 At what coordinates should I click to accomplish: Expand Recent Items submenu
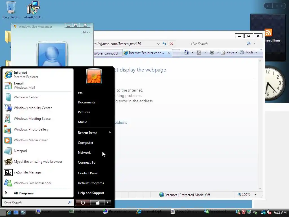(94, 133)
